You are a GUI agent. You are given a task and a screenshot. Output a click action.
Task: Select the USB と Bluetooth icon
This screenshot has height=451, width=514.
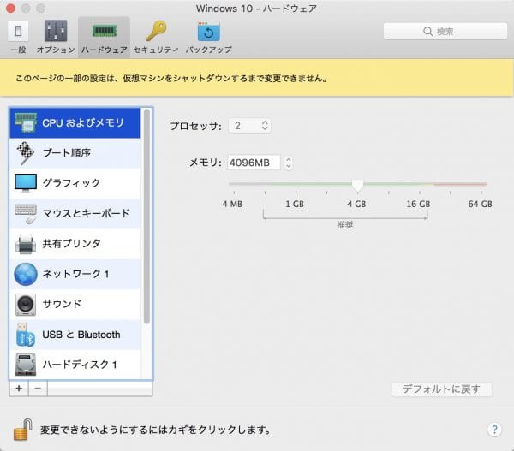tap(26, 335)
